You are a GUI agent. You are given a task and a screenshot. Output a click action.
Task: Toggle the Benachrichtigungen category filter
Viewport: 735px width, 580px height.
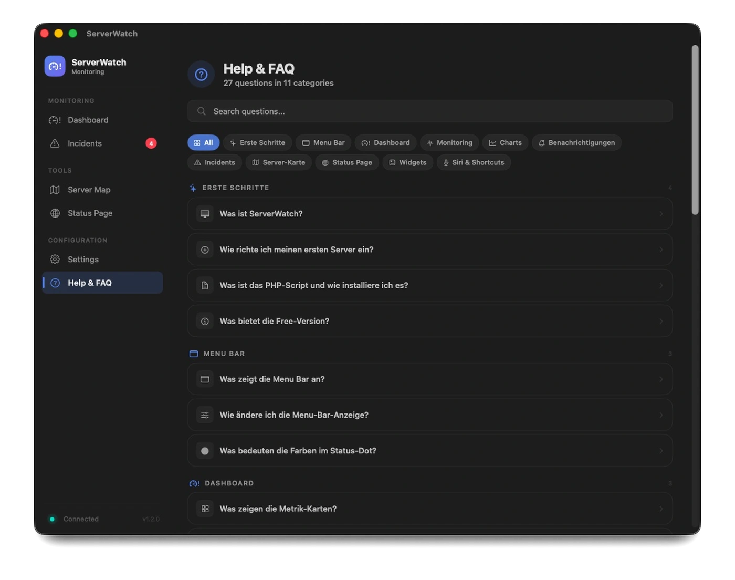coord(576,142)
